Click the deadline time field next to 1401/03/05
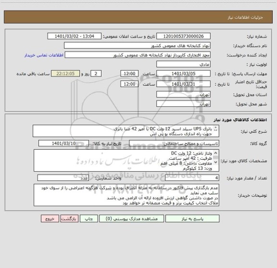 (129, 74)
